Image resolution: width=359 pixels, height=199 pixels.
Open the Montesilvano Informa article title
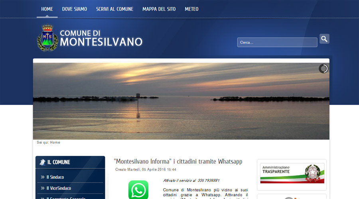coord(178,162)
